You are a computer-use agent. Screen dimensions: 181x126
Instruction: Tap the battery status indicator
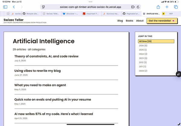pos(177,2)
